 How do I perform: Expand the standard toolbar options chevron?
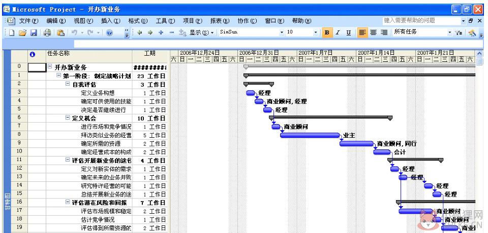coord(127,33)
